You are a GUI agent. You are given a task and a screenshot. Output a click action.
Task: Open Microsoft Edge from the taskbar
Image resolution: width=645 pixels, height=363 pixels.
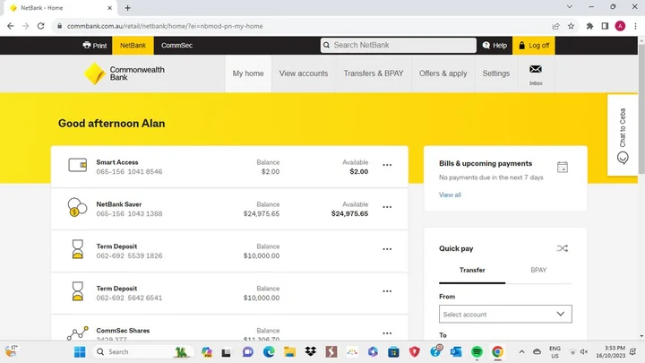269,352
